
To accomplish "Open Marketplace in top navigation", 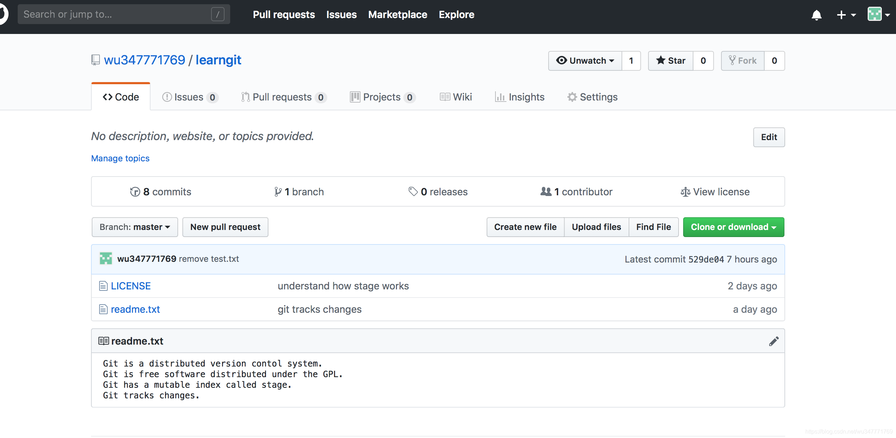I will [398, 15].
